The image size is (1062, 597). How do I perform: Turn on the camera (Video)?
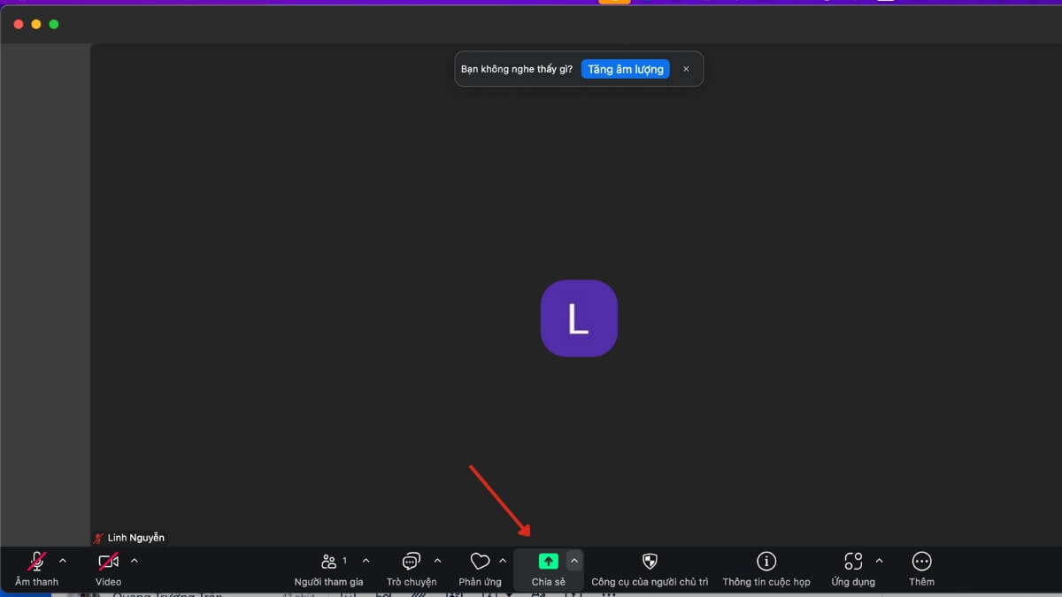(x=108, y=563)
